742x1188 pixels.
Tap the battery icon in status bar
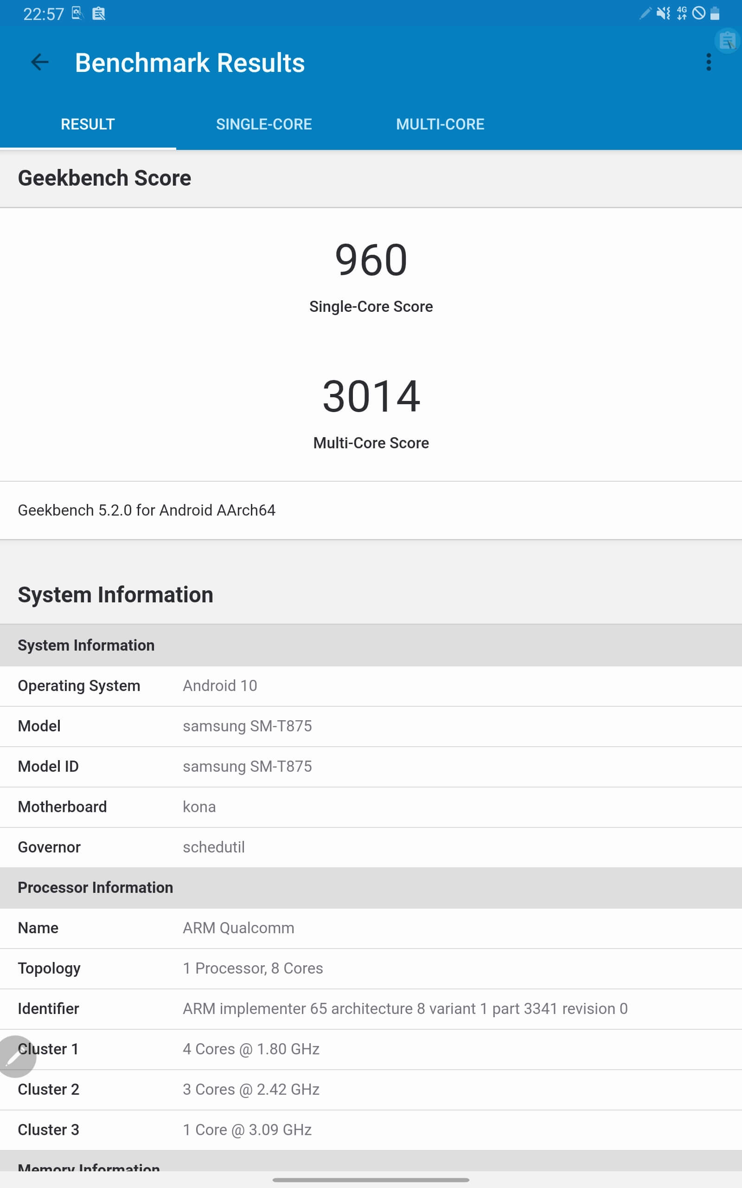click(715, 13)
